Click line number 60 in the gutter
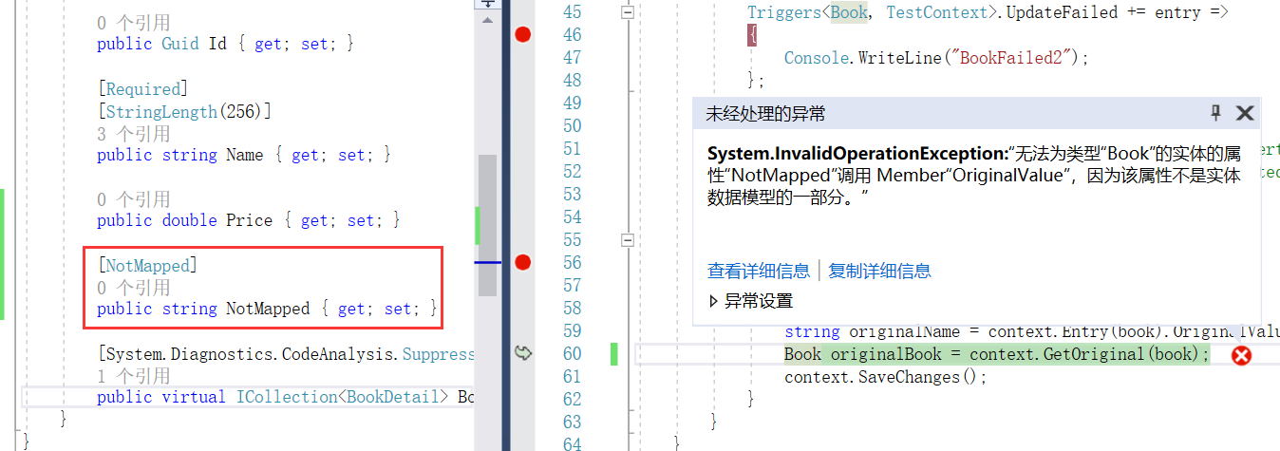 coord(572,354)
